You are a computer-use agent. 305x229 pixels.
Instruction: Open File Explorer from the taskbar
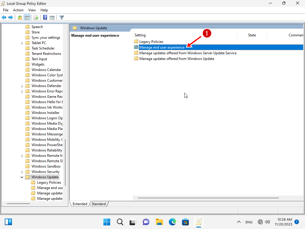[159, 222]
